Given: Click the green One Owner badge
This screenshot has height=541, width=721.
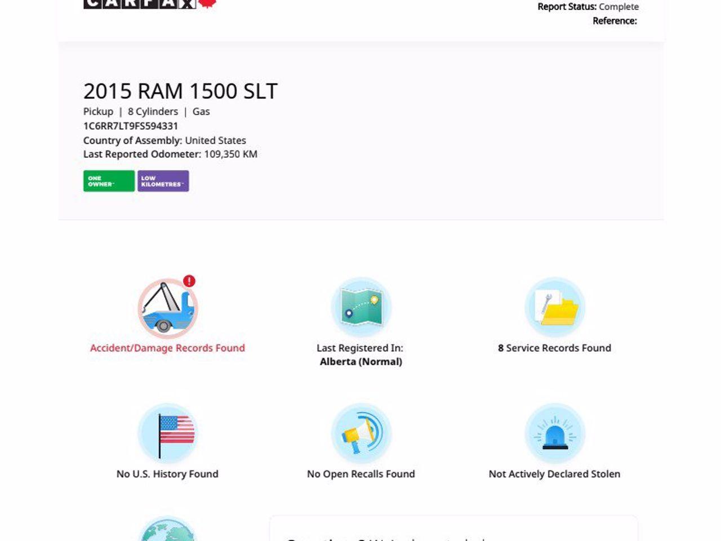Looking at the screenshot, I should tap(109, 181).
